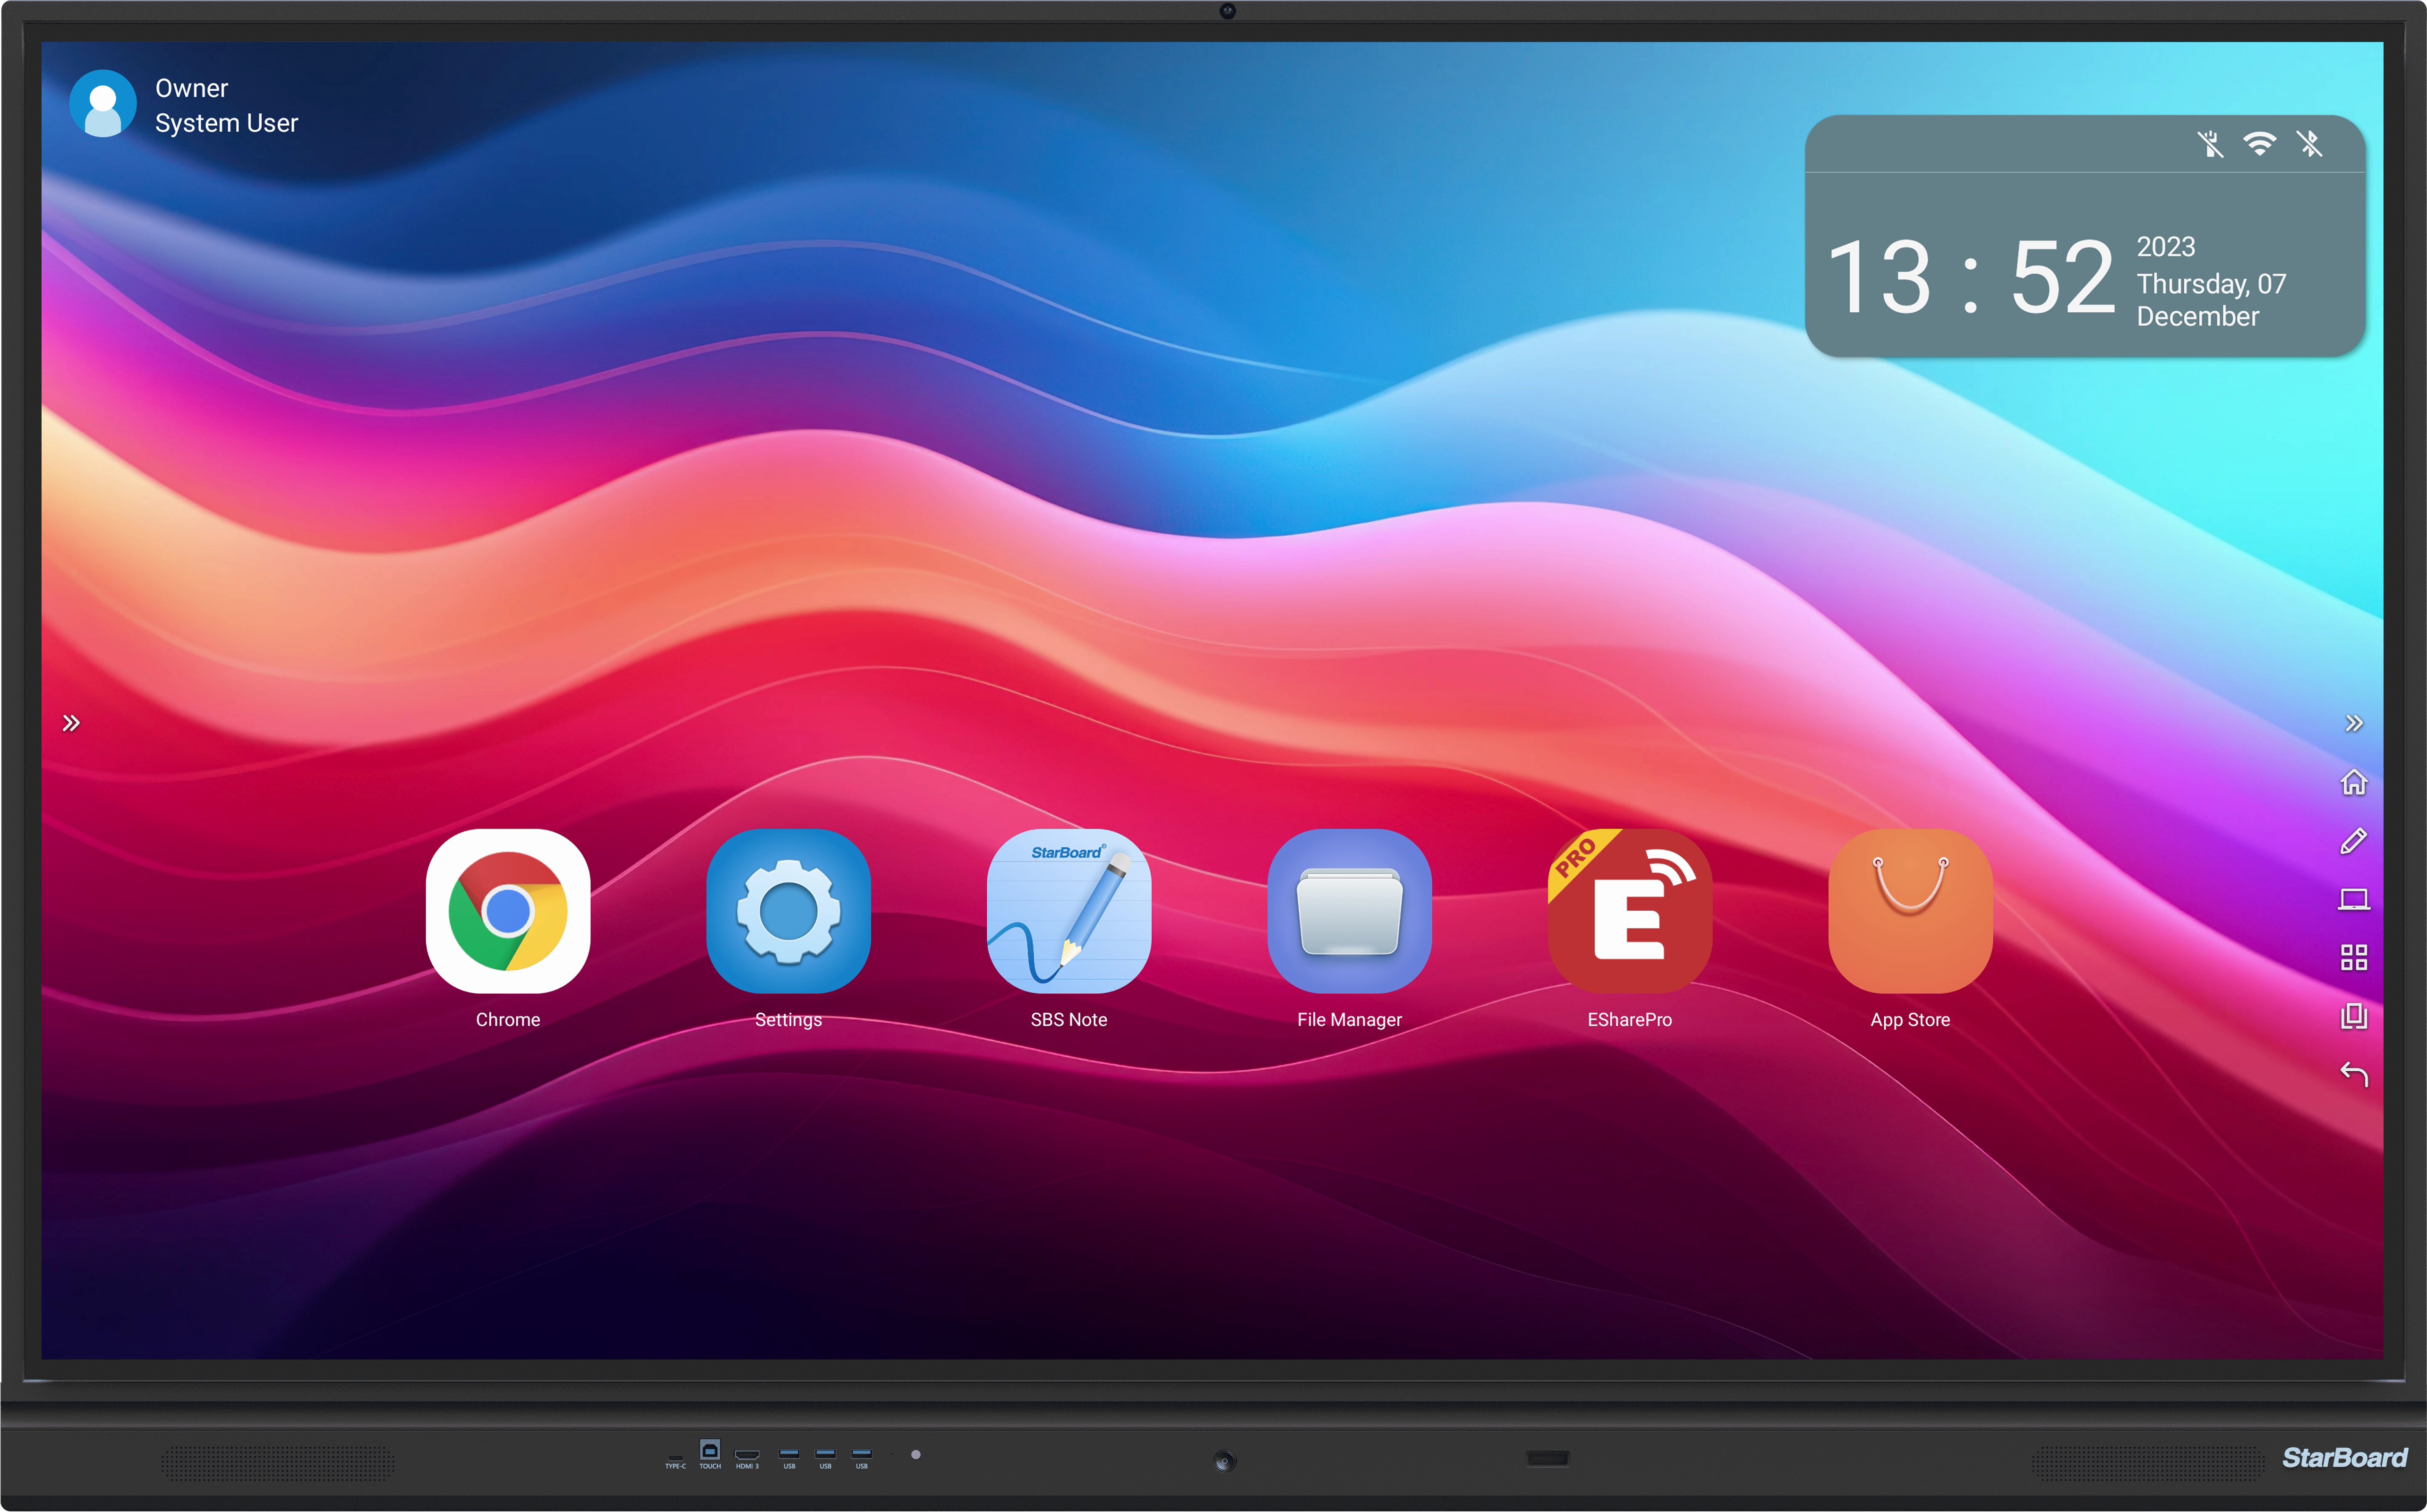Toggle the disabled hotspot status icon
Screen dimensions: 2427x1512
(x=2210, y=144)
